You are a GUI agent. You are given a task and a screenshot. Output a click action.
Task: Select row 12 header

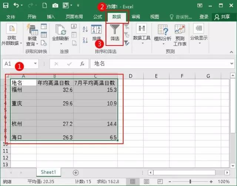point(6,158)
